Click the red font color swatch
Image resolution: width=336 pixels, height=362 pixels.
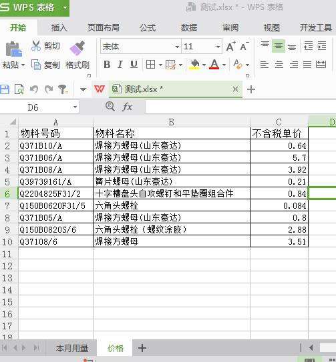coord(214,65)
